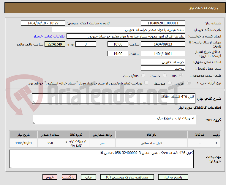The width and height of the screenshot is (226, 185).
Task: Click the کد کالا column header
Action: click(200, 135)
